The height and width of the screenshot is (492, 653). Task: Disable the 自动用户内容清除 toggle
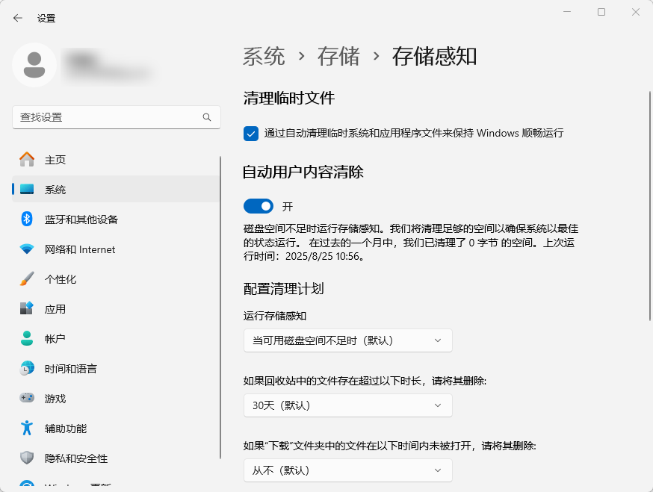(x=258, y=206)
